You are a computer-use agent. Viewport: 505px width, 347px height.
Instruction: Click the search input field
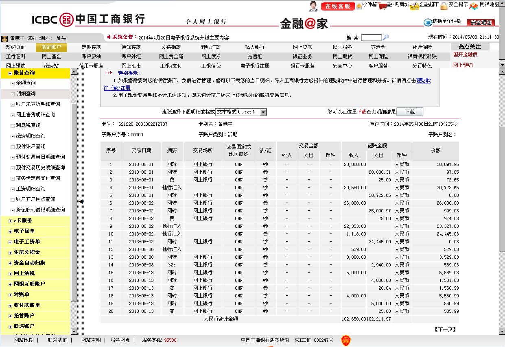pyautogui.click(x=372, y=37)
